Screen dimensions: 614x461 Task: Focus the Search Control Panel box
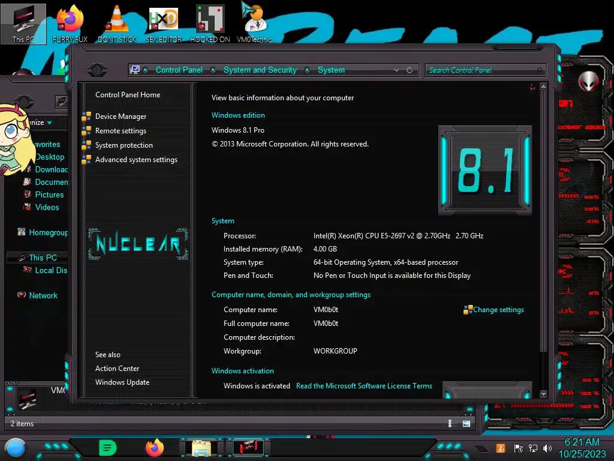[x=484, y=70]
